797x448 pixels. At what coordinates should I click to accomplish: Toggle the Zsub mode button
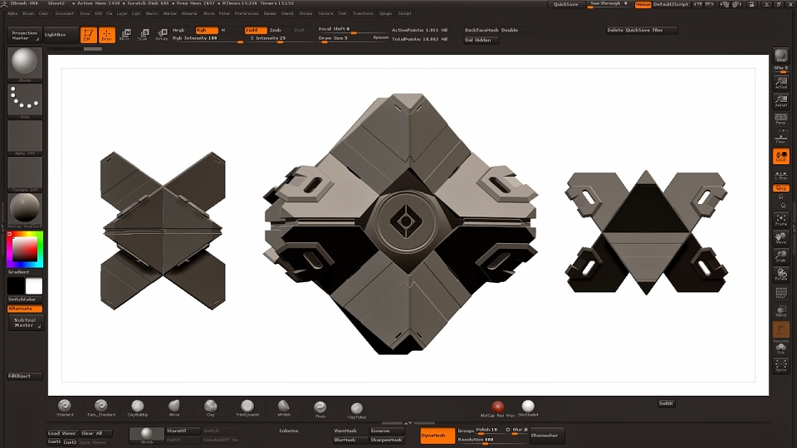(275, 30)
